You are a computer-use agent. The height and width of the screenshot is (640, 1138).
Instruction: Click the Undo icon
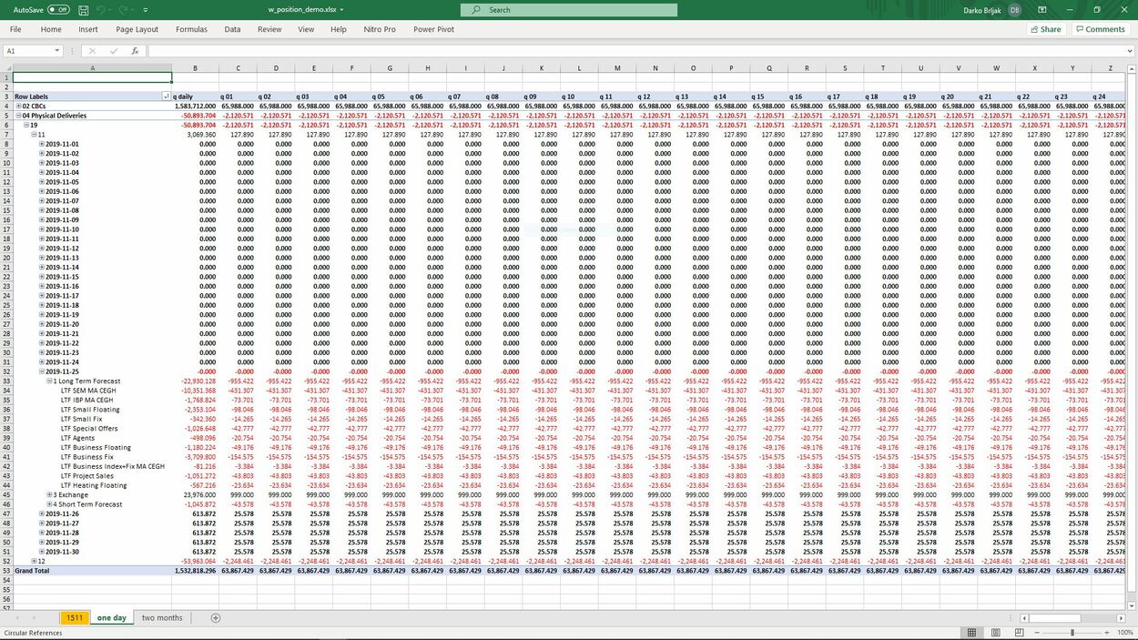pos(100,10)
